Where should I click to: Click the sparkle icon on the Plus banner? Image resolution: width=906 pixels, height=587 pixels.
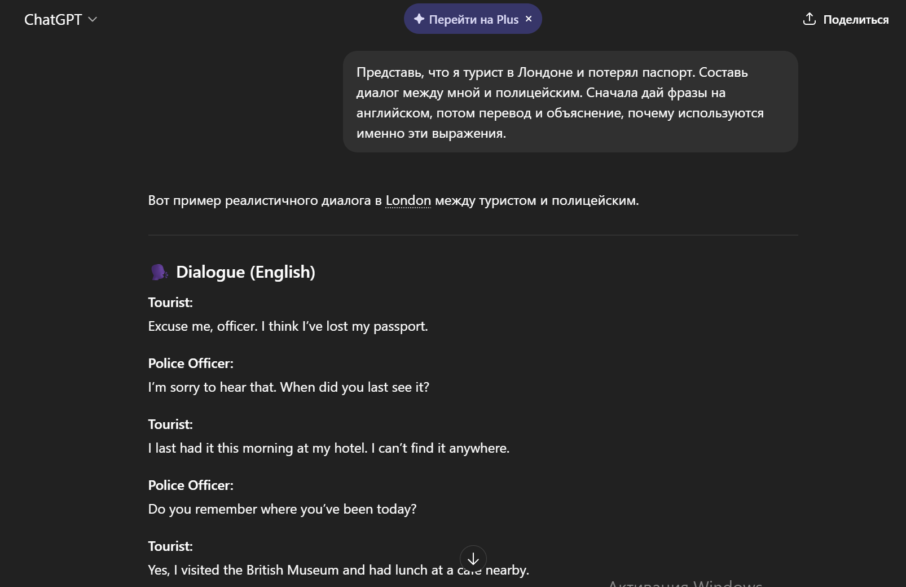pos(418,19)
